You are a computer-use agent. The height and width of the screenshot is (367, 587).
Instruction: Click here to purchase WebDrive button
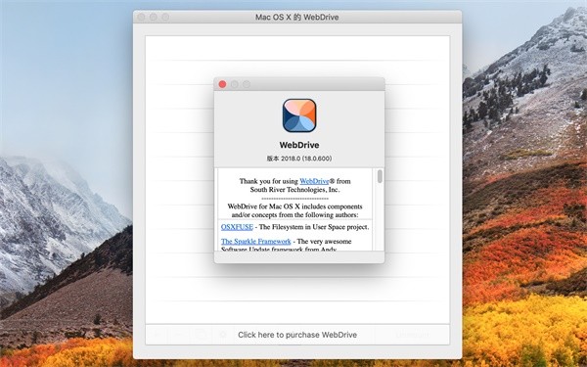click(x=297, y=335)
